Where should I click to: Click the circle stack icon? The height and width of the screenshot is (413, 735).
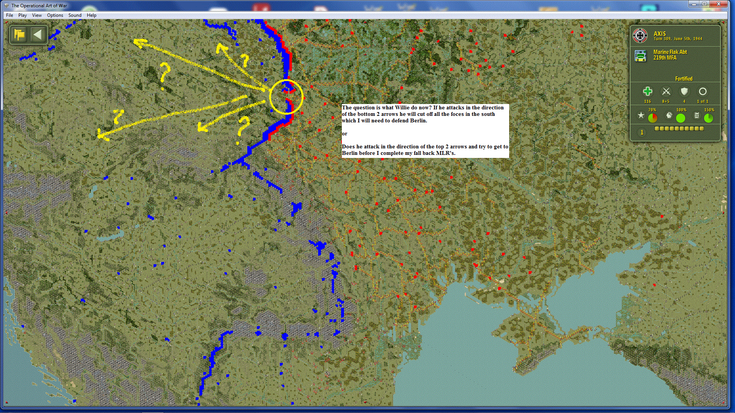point(702,91)
